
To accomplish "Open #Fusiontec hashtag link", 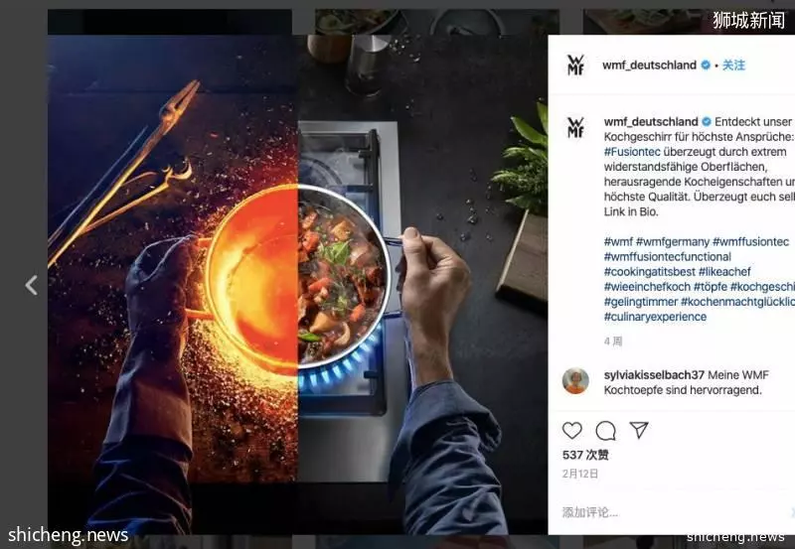I will (632, 152).
